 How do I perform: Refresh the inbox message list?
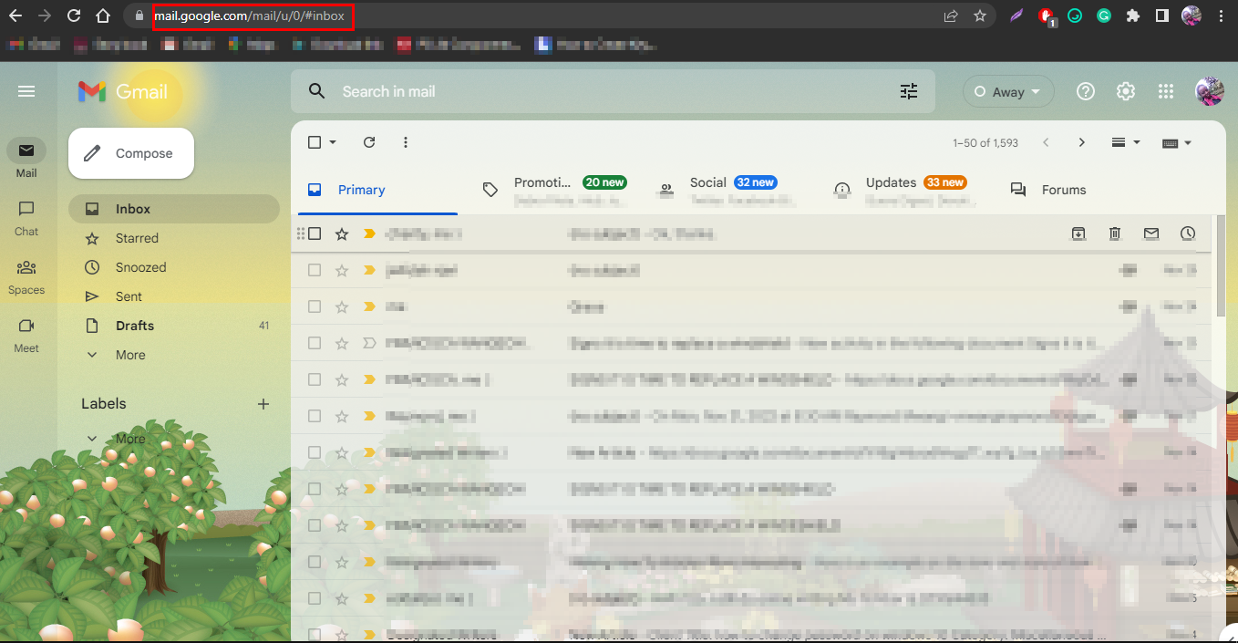click(369, 142)
